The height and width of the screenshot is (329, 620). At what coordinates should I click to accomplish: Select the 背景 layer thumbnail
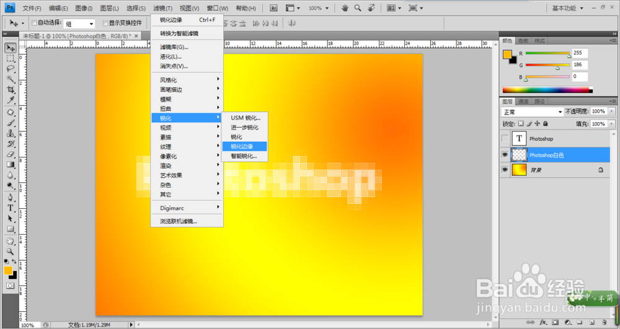[x=519, y=170]
